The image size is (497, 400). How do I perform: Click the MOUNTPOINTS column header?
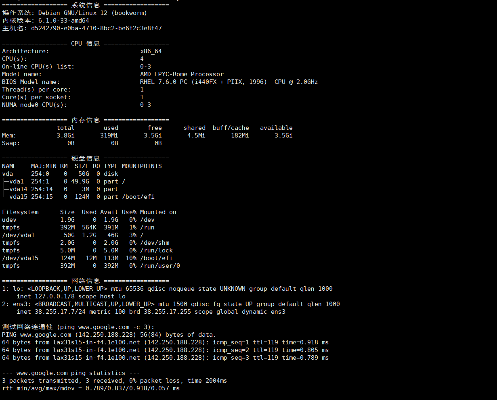coord(142,166)
